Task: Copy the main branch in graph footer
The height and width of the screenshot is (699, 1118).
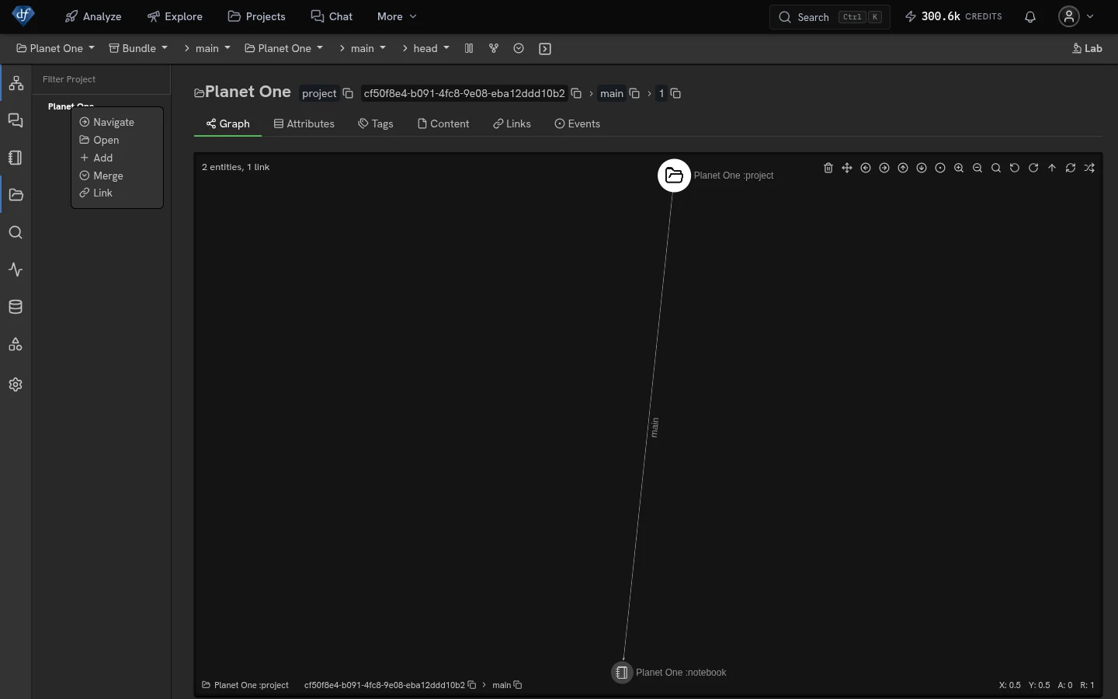Action: pos(518,685)
